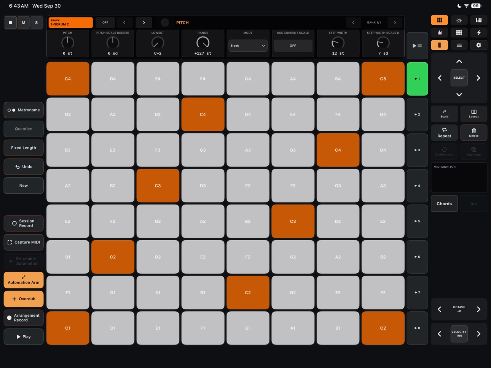
Task: Click the navigation right arrow
Action: 478,78
